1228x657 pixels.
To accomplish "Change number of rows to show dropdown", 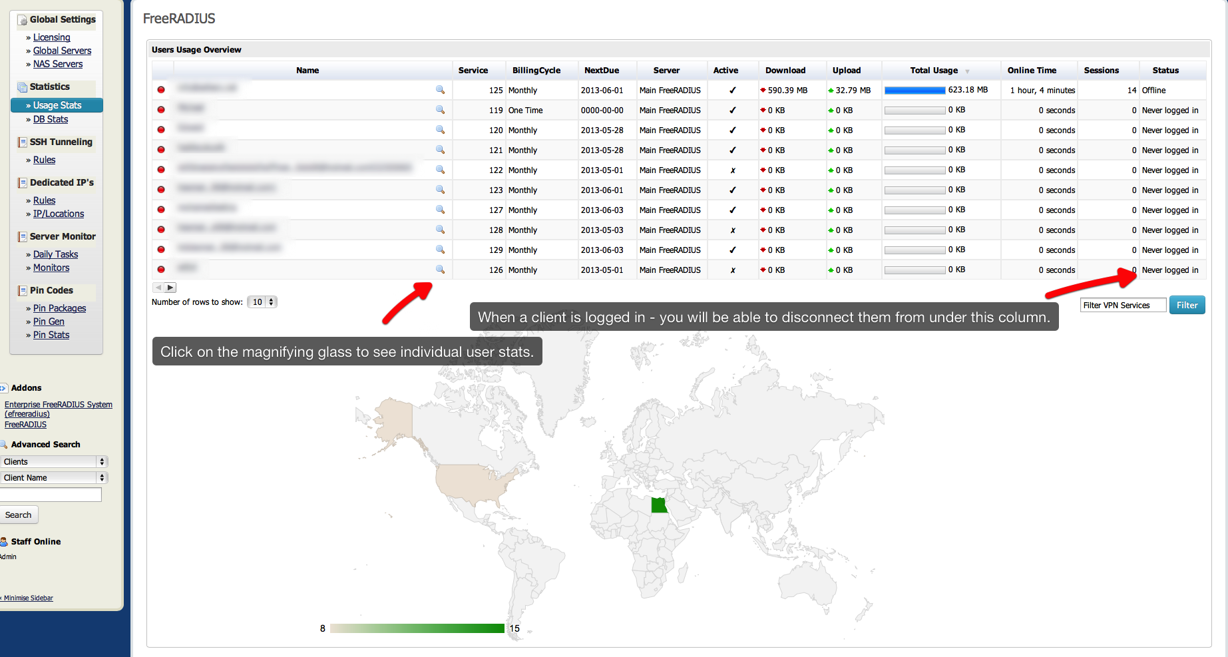I will coord(262,302).
